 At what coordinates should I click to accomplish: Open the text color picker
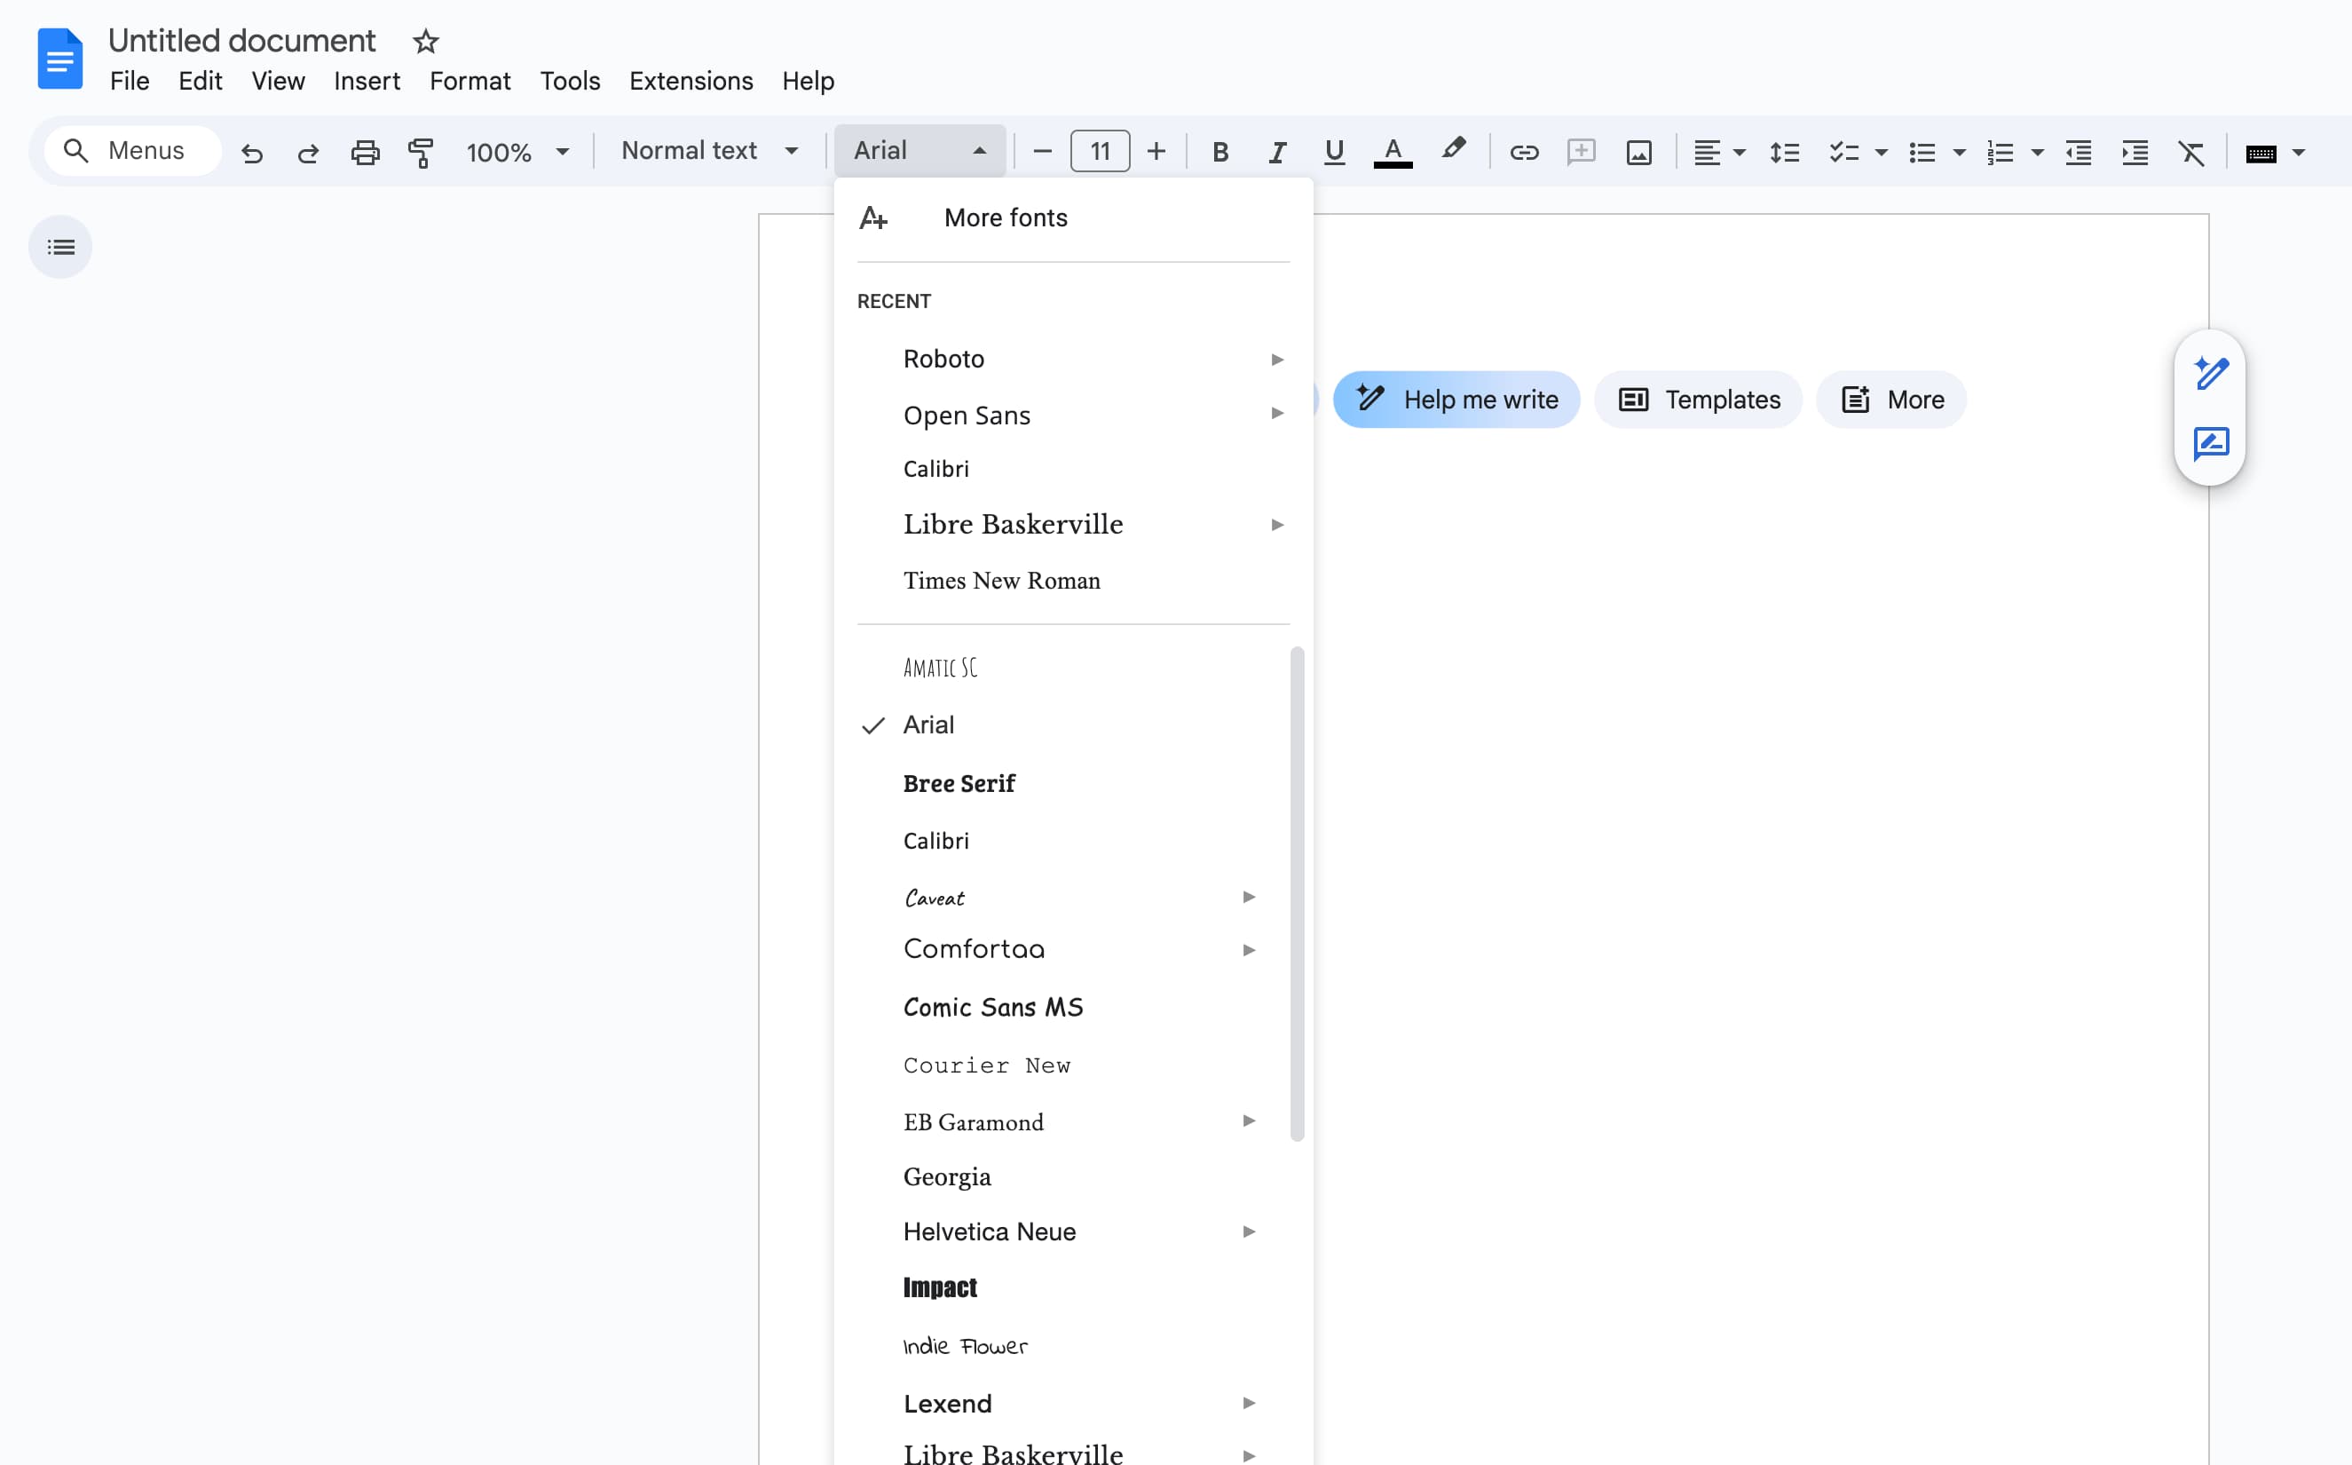click(x=1393, y=152)
